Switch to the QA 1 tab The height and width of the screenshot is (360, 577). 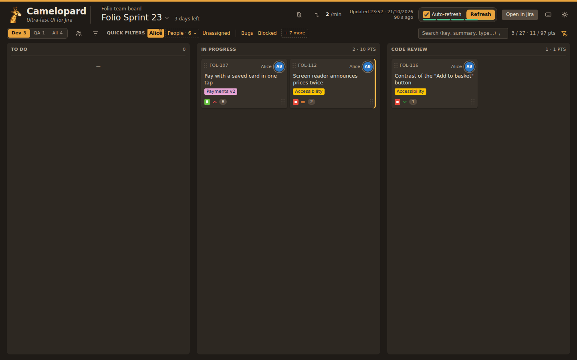[39, 33]
